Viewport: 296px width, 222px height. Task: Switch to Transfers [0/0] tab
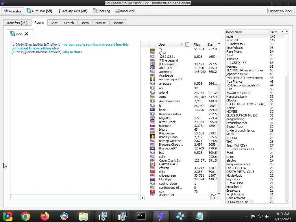click(x=17, y=23)
